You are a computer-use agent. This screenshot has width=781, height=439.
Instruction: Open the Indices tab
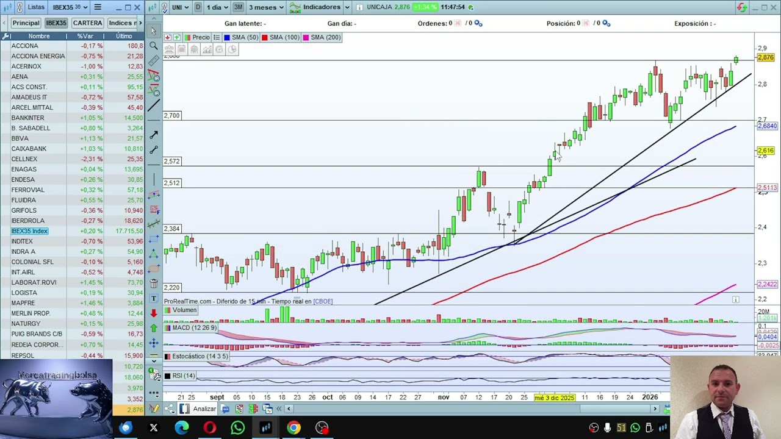pos(121,23)
